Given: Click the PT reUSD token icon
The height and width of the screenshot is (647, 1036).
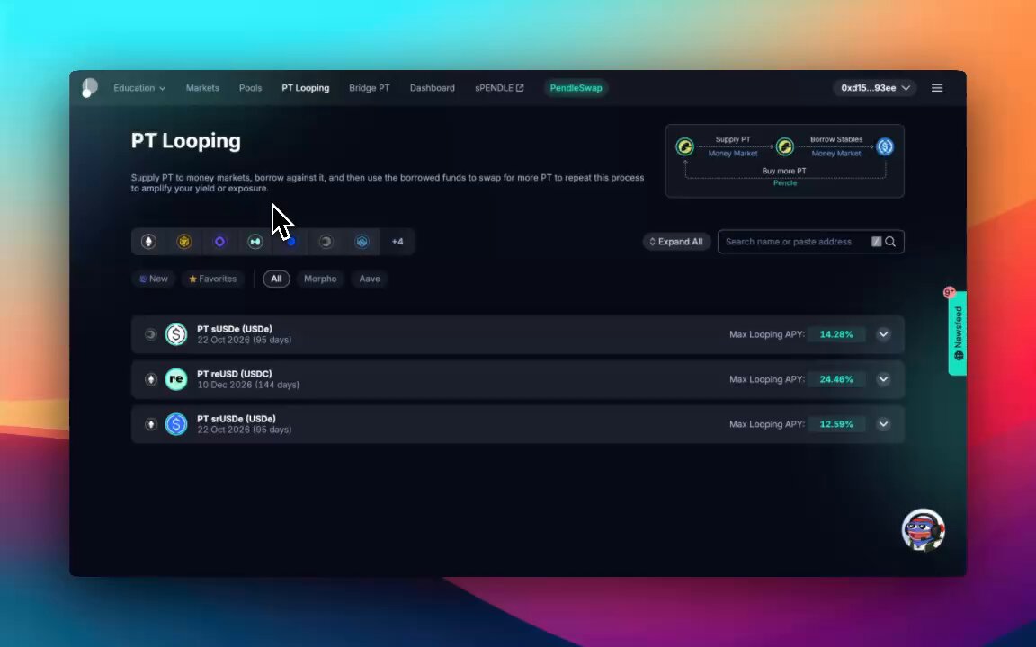Looking at the screenshot, I should (175, 379).
